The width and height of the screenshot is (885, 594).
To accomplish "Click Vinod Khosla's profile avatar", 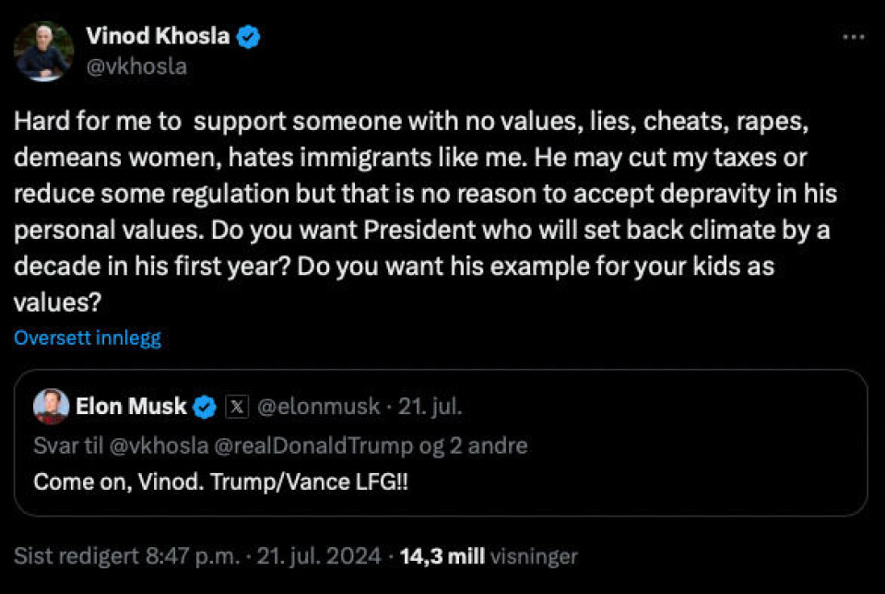I will click(43, 51).
